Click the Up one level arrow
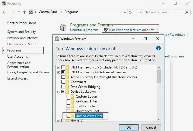This screenshot has height=131, width=193. (25, 12)
